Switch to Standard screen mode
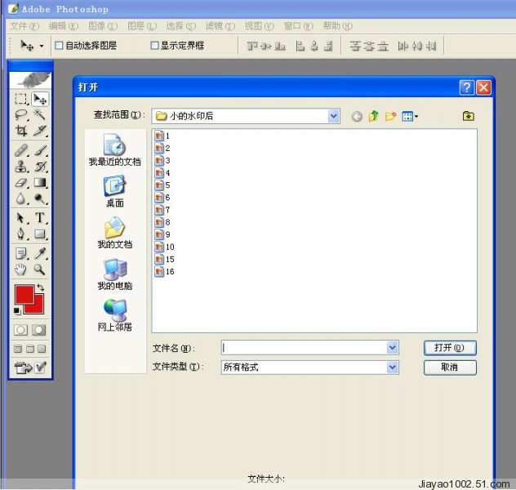 pyautogui.click(x=18, y=349)
